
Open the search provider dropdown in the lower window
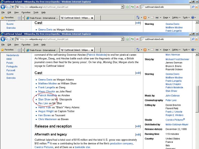pyautogui.click(x=196, y=39)
